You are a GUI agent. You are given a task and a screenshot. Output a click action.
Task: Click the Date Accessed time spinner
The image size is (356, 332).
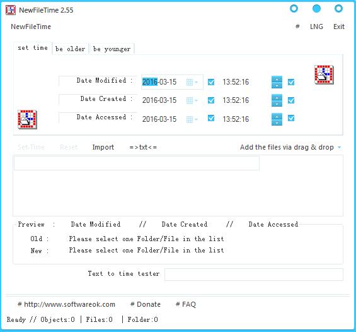[277, 119]
